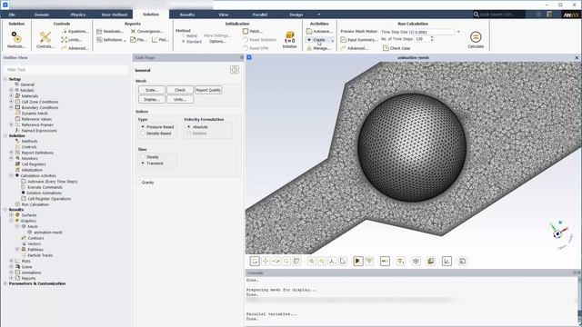Open solution Controls in the ribbon
The image size is (582, 327).
pyautogui.click(x=45, y=40)
